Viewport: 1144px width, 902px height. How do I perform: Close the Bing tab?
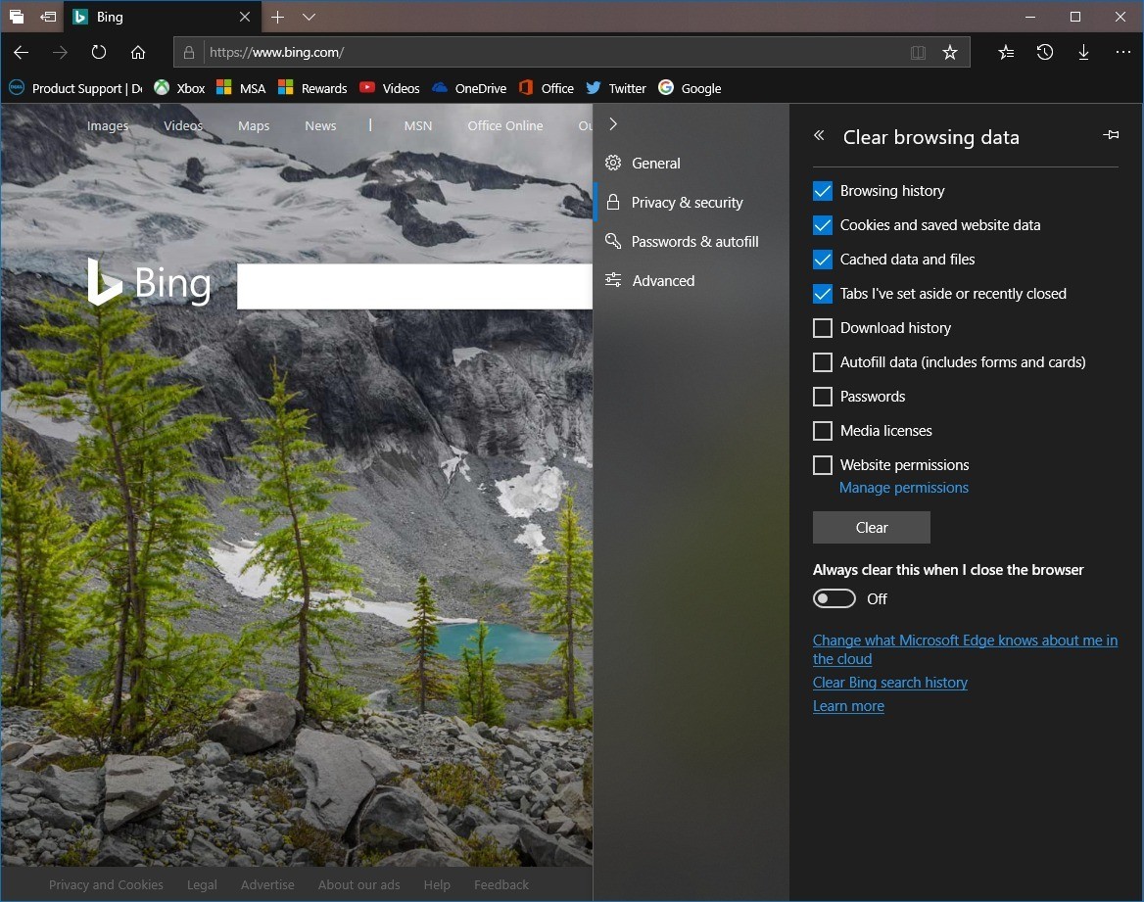[245, 16]
